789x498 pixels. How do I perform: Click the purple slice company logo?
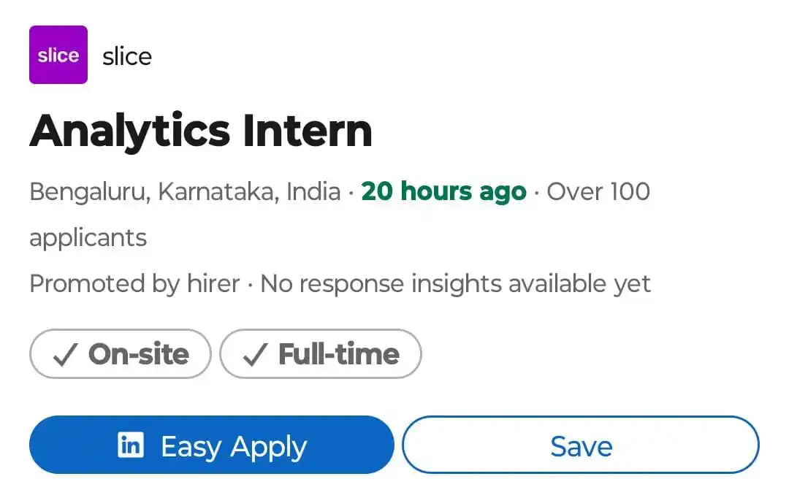(58, 55)
